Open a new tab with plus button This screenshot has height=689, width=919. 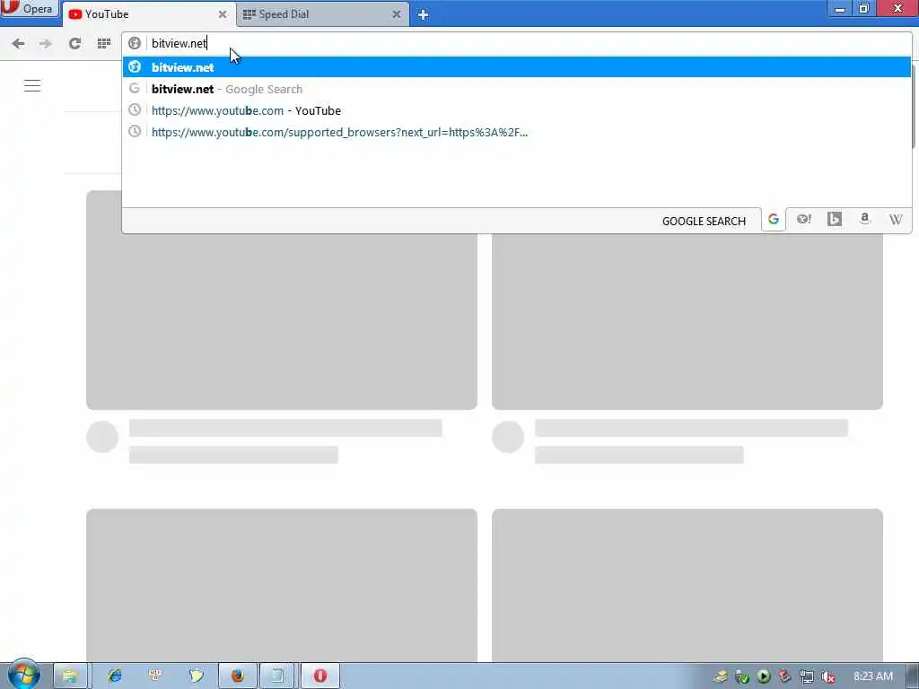point(424,14)
